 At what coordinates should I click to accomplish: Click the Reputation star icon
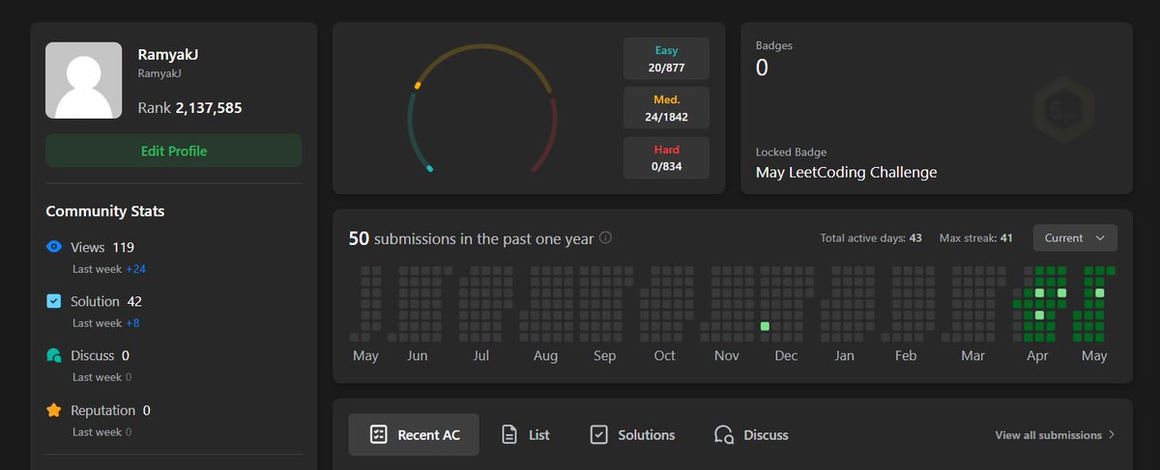point(54,410)
